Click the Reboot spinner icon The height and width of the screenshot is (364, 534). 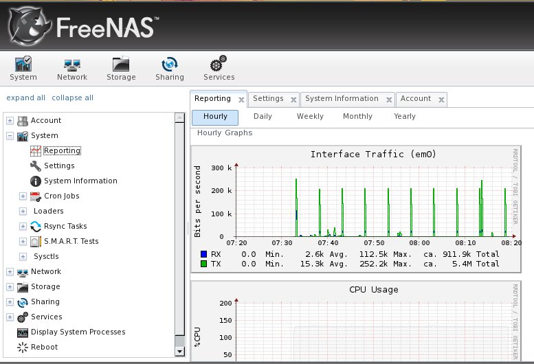[23, 348]
